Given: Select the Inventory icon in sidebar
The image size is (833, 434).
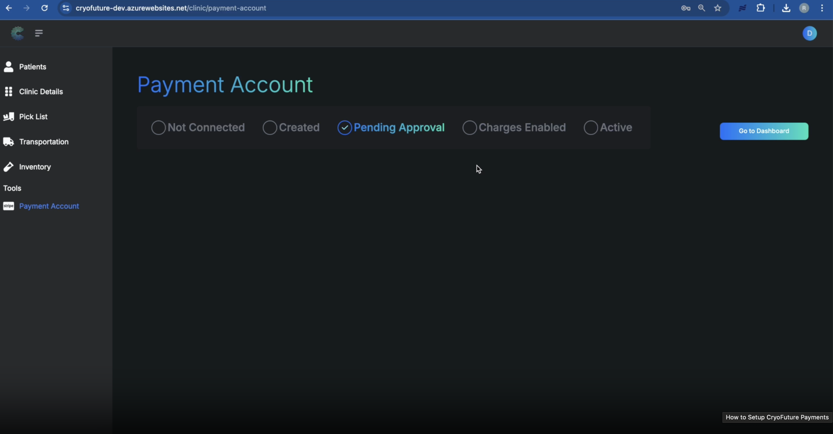Looking at the screenshot, I should pos(9,167).
